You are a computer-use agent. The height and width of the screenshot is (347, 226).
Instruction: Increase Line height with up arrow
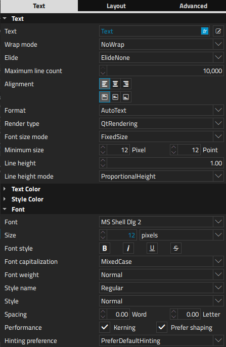click(x=103, y=160)
